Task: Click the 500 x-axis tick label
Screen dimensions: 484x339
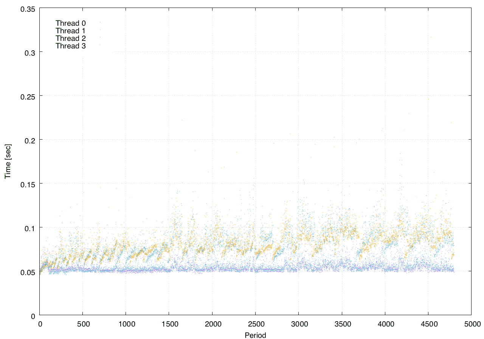Action: tap(83, 324)
